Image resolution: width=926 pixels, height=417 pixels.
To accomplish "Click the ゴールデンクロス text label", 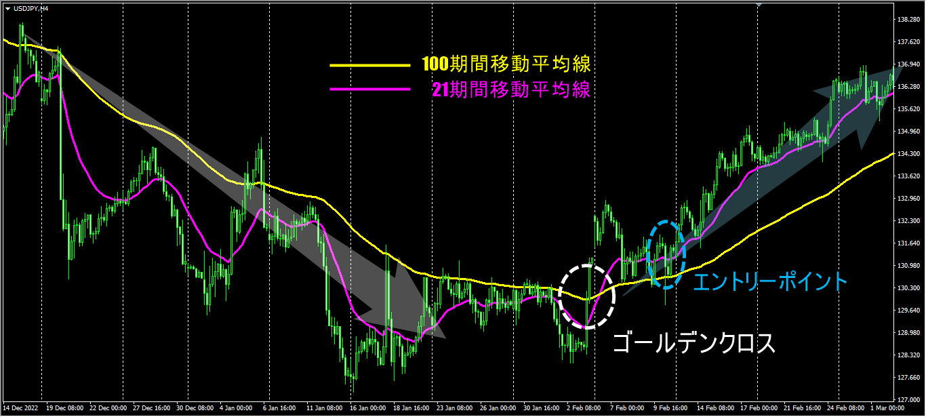I will [693, 344].
